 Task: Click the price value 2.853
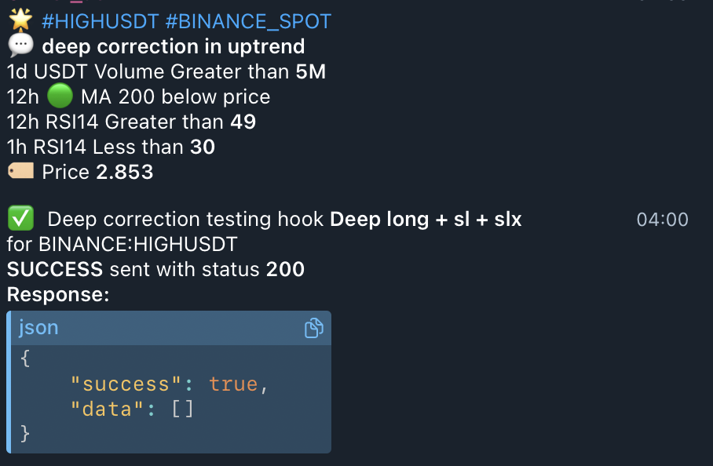pos(124,173)
